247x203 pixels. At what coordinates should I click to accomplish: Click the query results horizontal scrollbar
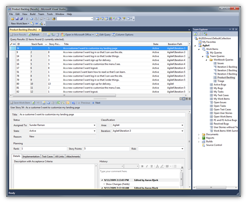coord(64,95)
